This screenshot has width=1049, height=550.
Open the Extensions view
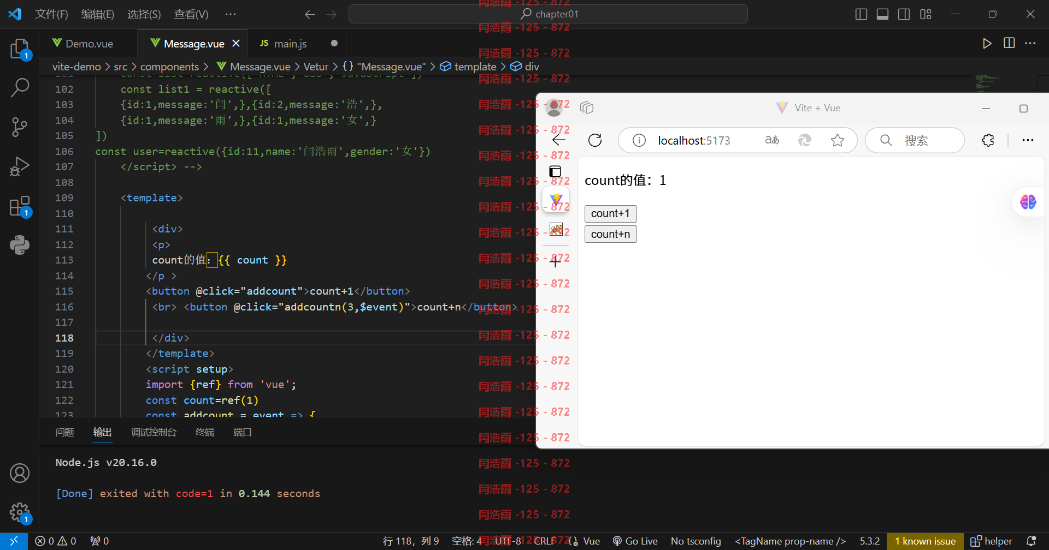click(20, 206)
